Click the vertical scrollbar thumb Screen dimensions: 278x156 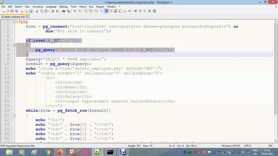275,68
